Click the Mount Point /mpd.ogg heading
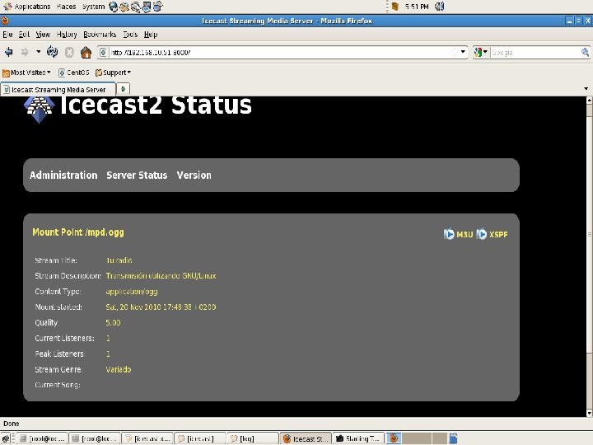Image resolution: width=593 pixels, height=445 pixels. pos(78,232)
